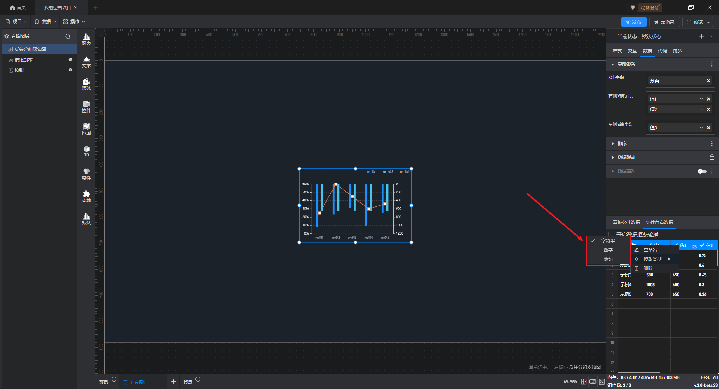
Task: Enable 开启数据逐条轮播 checkbox
Action: (x=611, y=235)
